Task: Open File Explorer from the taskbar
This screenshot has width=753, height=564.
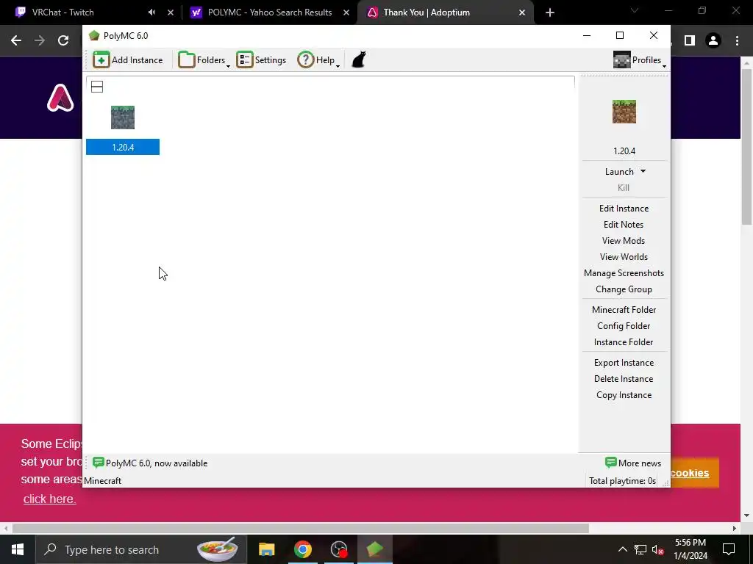Action: click(x=266, y=549)
